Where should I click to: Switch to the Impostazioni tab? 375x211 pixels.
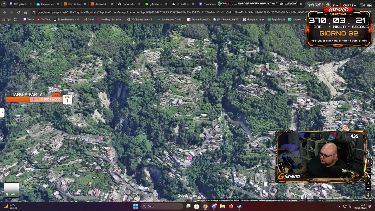point(47,4)
